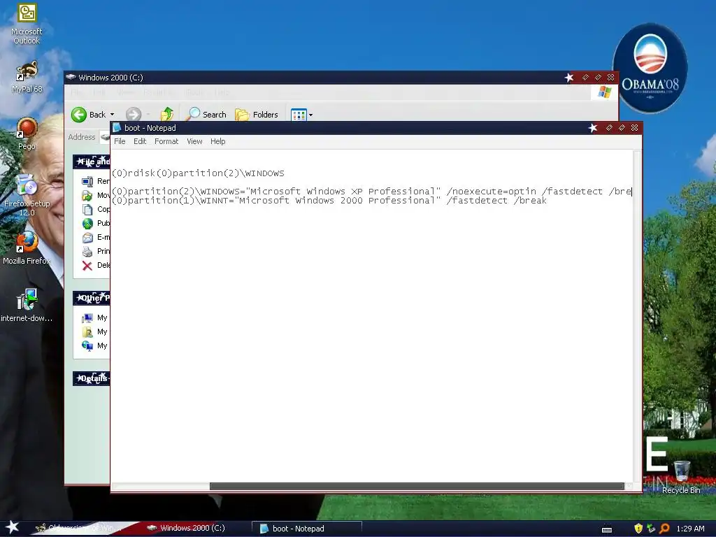Screen dimensions: 716x537
Task: Open the Notepad Edit menu
Action: pyautogui.click(x=140, y=141)
